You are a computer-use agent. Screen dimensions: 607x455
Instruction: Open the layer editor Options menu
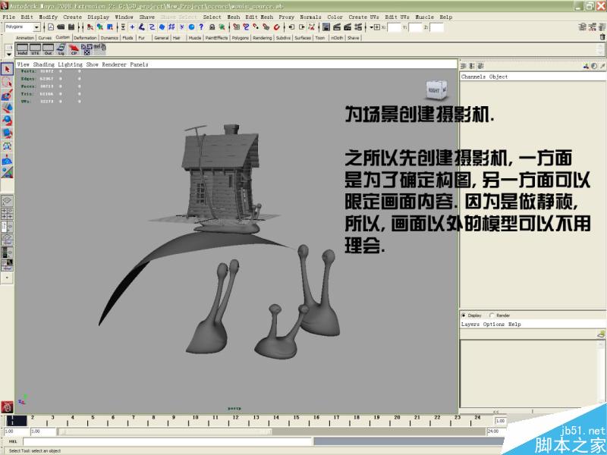pyautogui.click(x=494, y=325)
